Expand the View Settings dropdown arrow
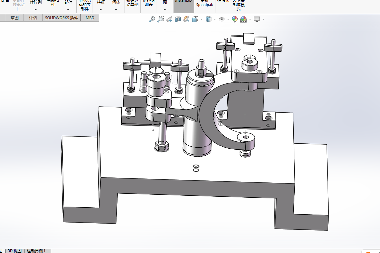 [x=264, y=19]
